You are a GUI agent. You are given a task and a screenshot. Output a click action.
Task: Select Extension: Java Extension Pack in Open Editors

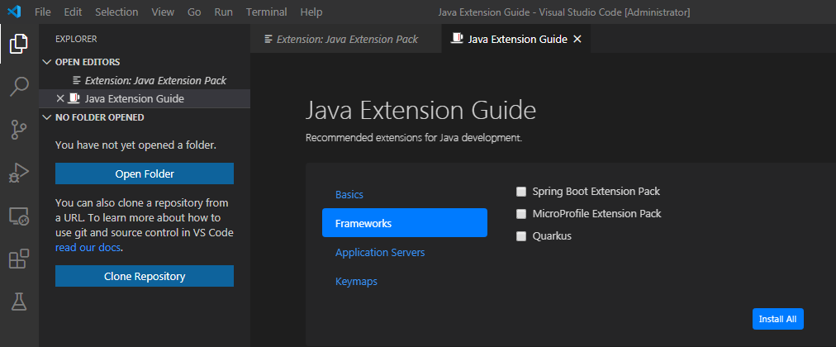coord(145,80)
